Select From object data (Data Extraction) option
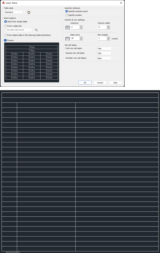 (x=28, y=35)
